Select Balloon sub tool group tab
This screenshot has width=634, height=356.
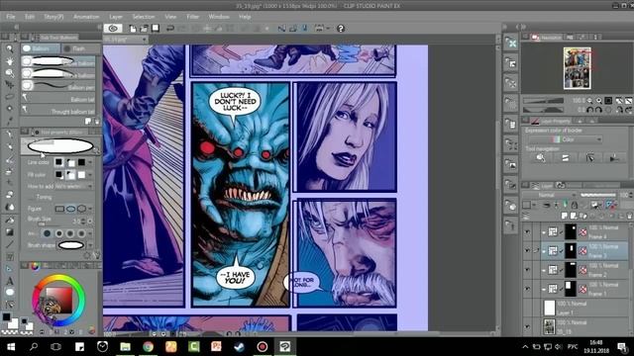(40, 48)
